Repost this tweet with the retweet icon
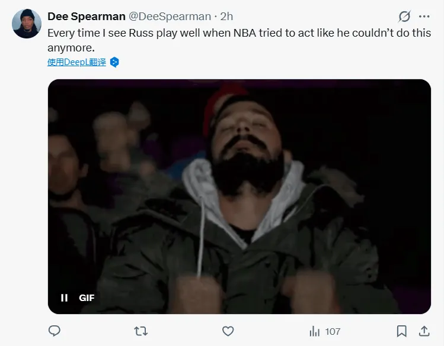Screen dimensions: 444x346 (141, 331)
